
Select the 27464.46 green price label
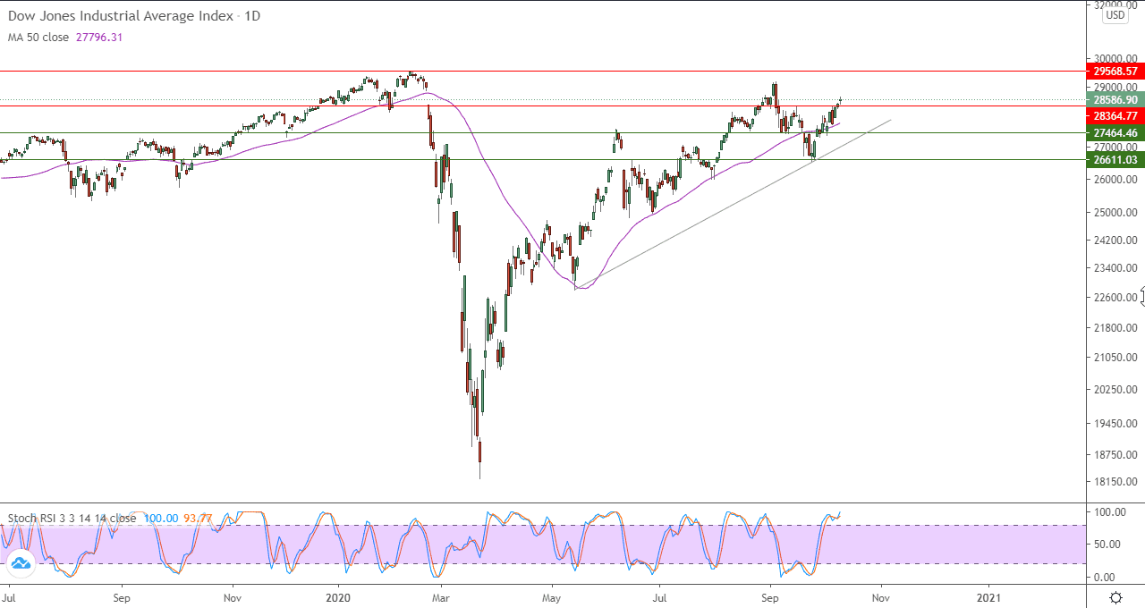point(1115,132)
